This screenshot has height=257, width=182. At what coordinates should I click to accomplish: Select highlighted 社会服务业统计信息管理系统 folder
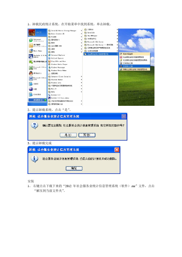tap(101, 54)
